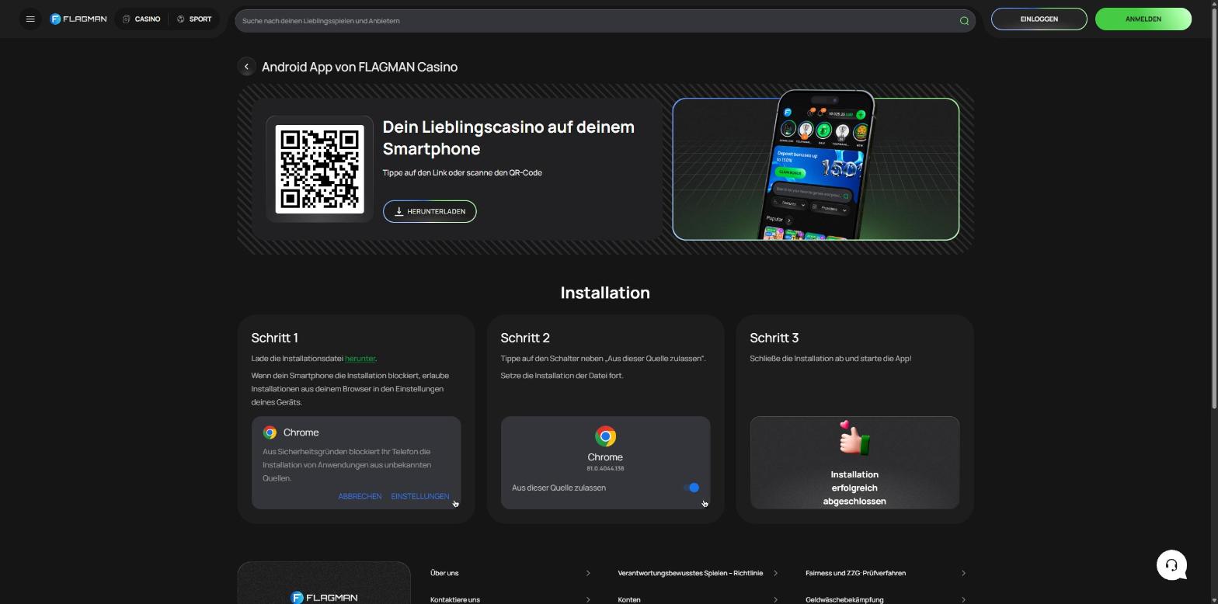Click the QR code image
Image resolution: width=1218 pixels, height=604 pixels.
320,169
